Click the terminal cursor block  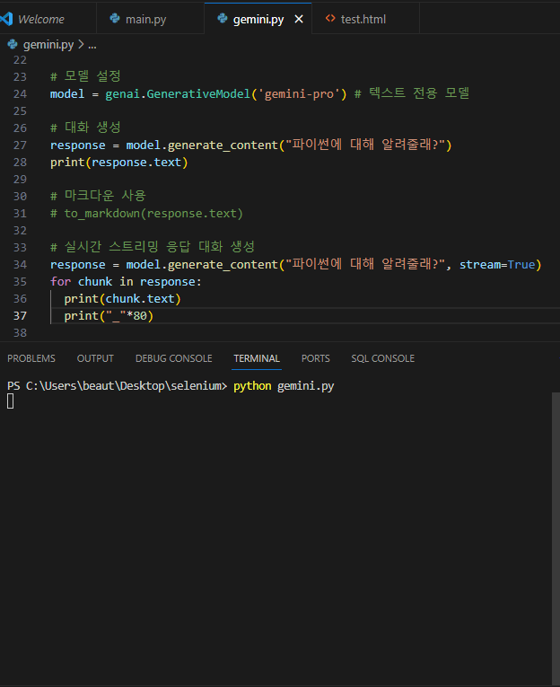11,401
